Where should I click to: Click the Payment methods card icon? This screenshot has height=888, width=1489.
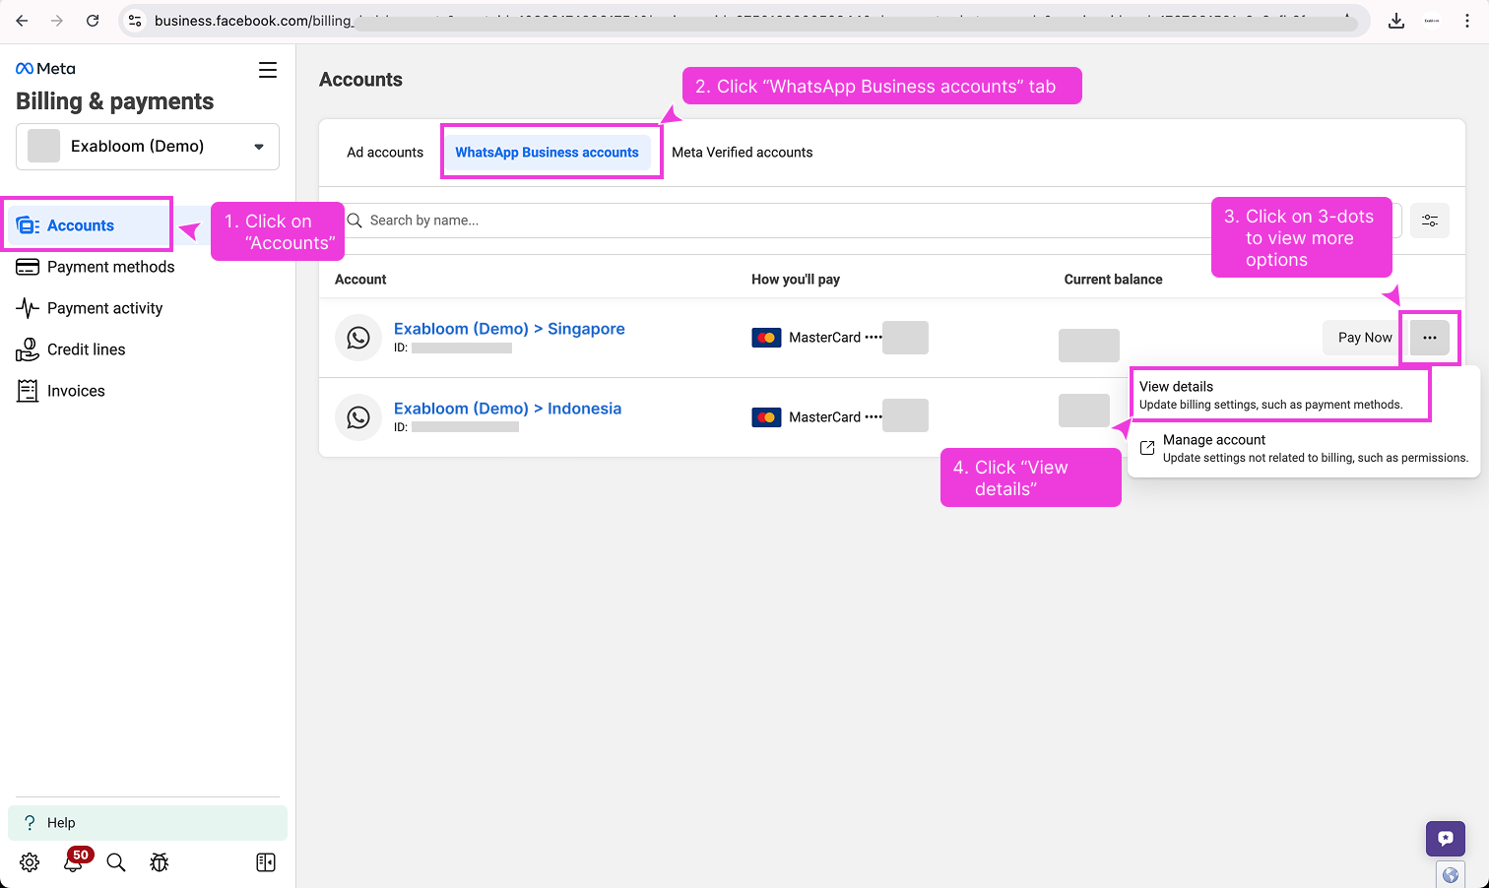28,267
